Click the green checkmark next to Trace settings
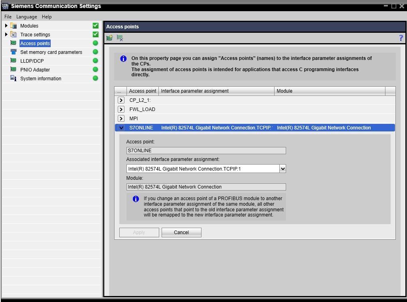Image resolution: width=407 pixels, height=302 pixels. pyautogui.click(x=95, y=34)
